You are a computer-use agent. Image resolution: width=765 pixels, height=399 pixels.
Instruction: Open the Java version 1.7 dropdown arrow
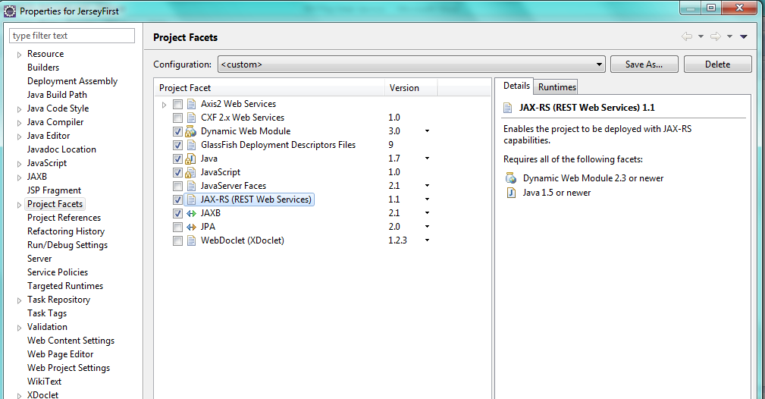(427, 159)
